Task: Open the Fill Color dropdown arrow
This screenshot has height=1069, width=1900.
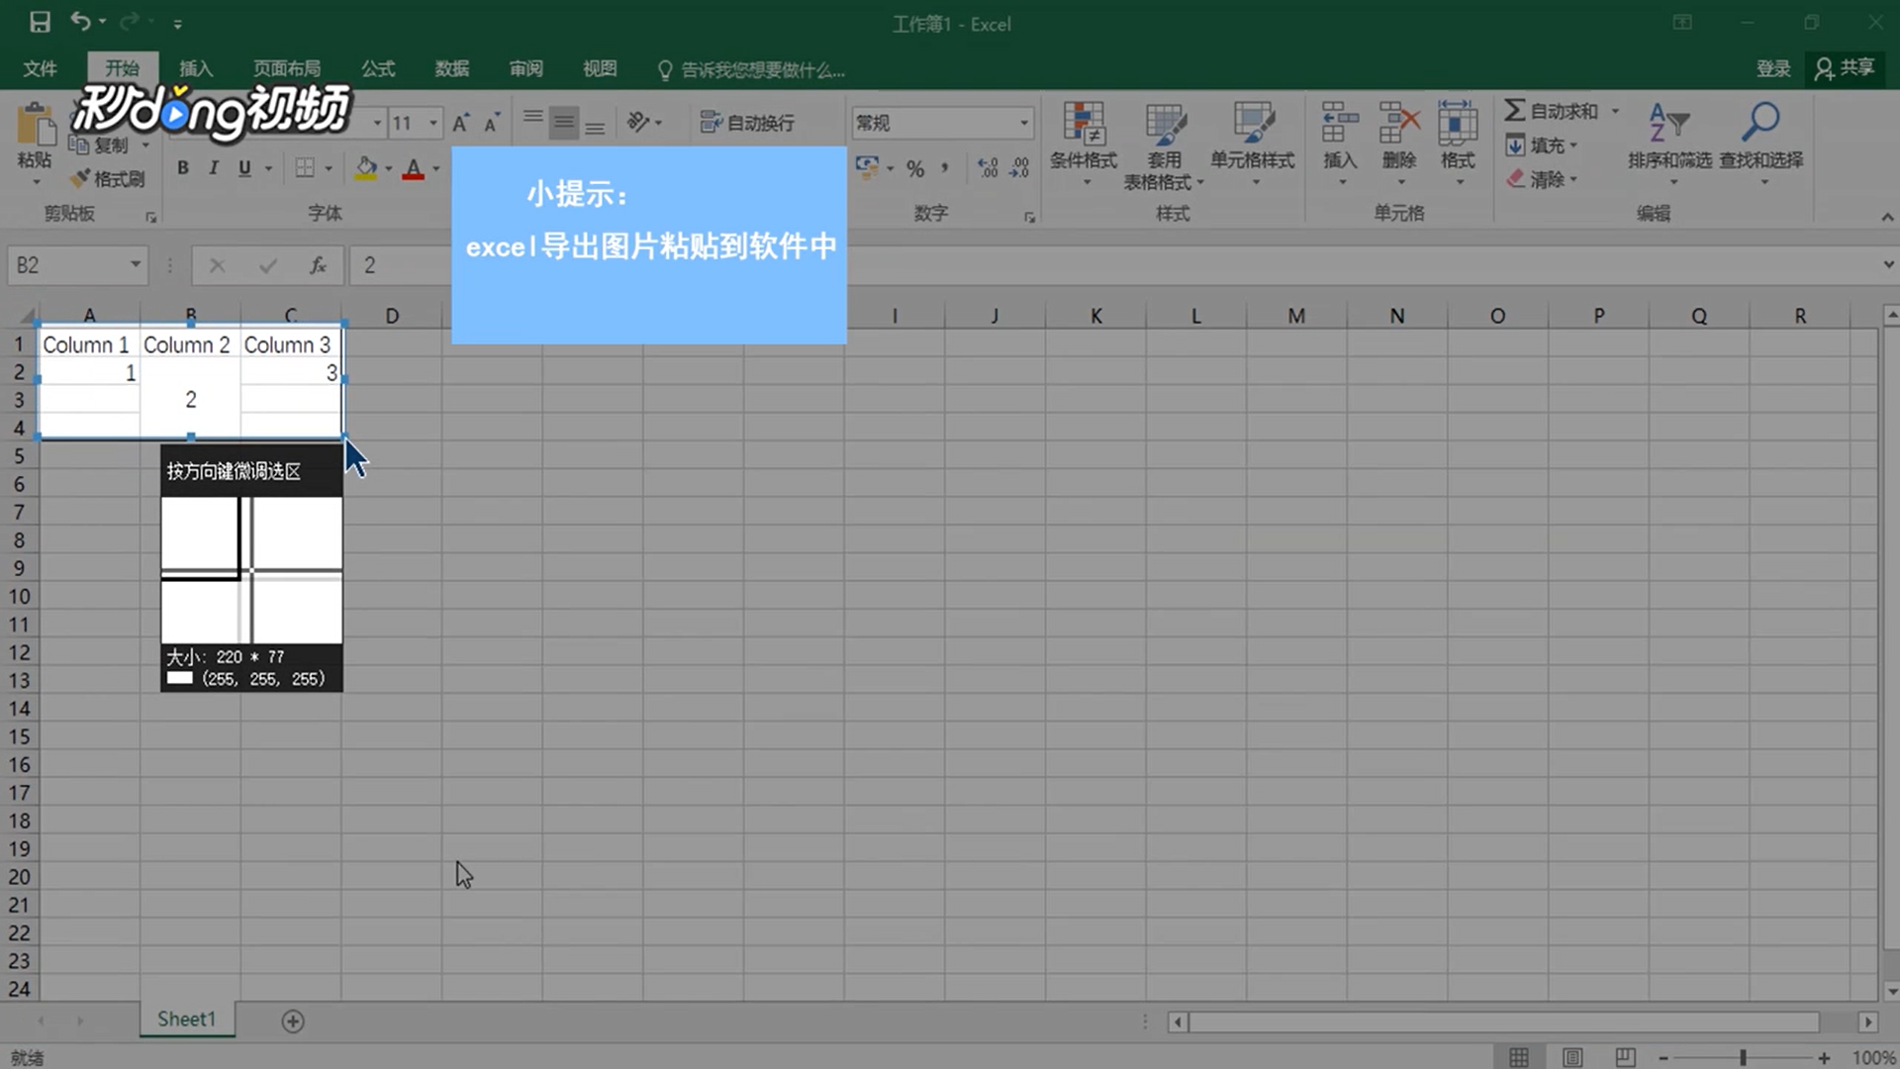Action: point(389,169)
